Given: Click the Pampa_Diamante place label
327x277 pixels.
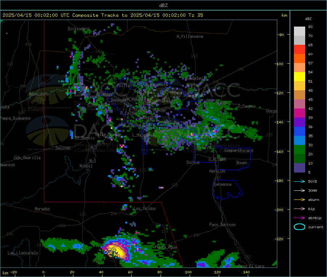Looking at the screenshot, I should 15,118.
